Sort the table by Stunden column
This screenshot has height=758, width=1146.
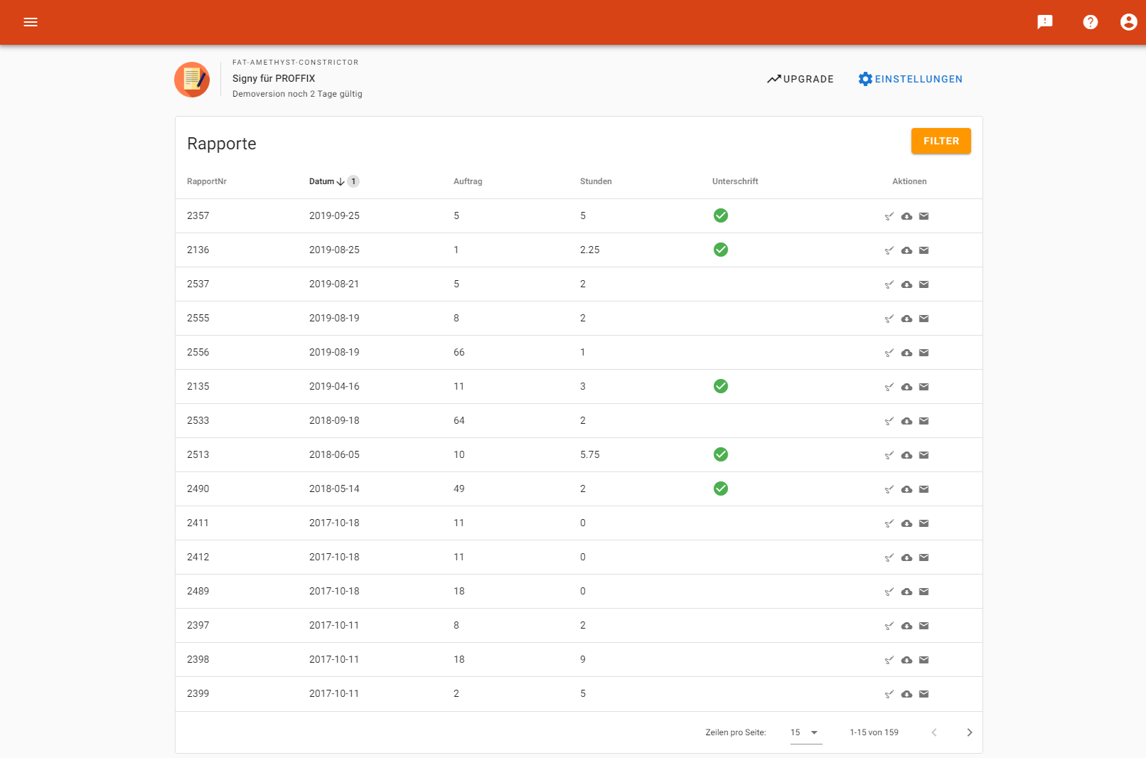595,181
